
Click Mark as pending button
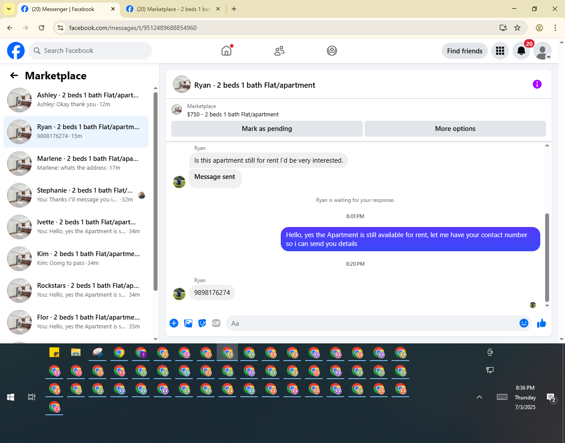tap(267, 129)
